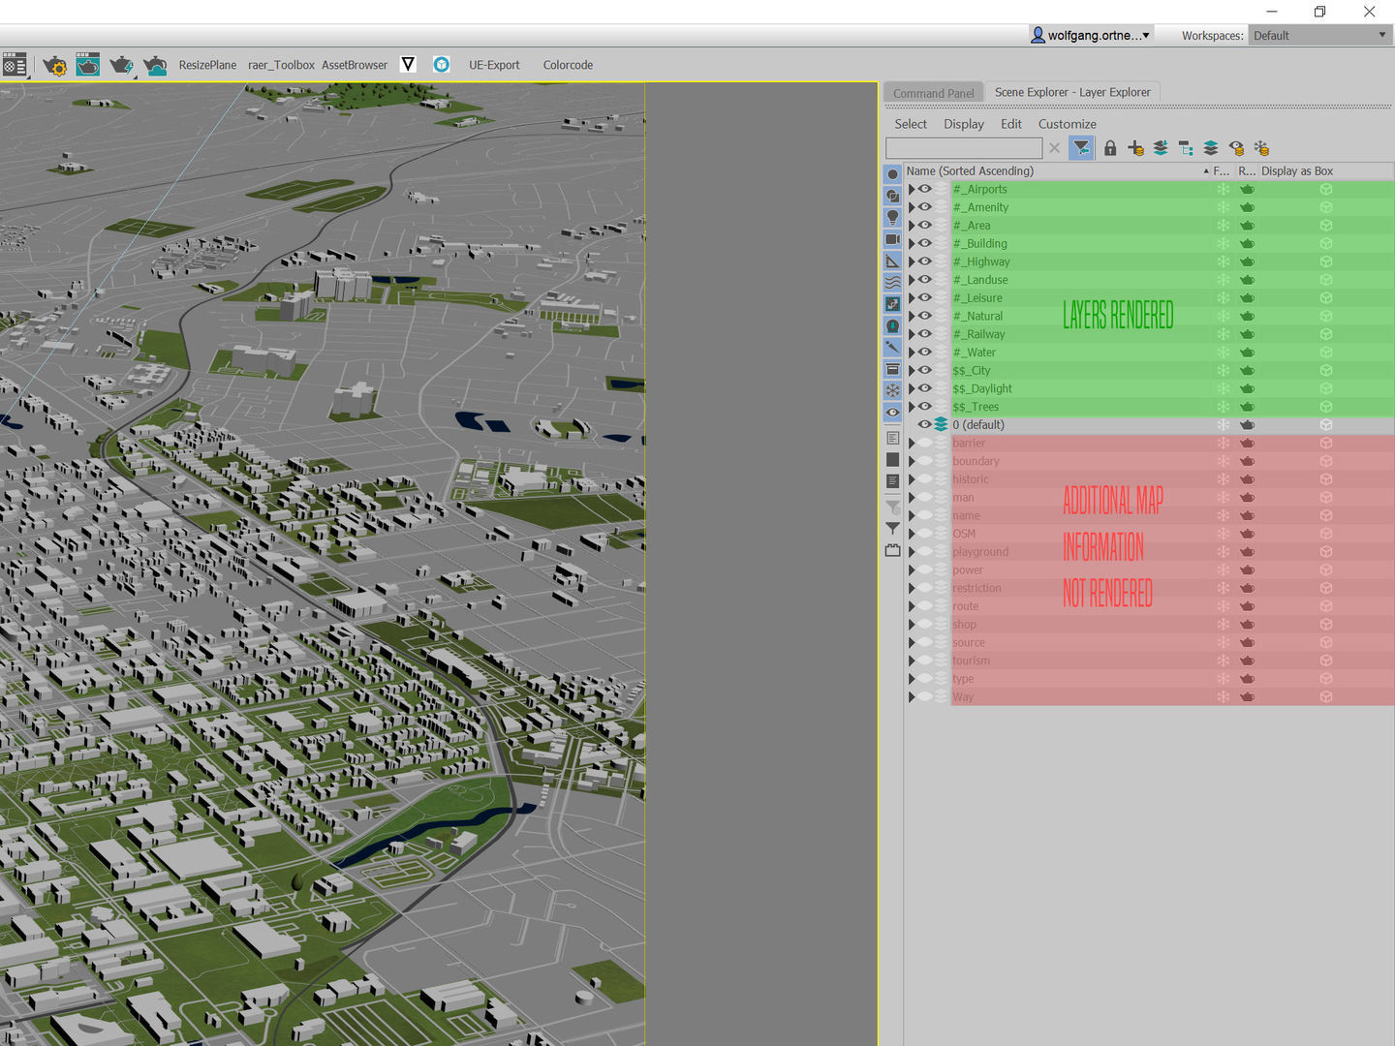Toggle display lights bulb filter
Screen dimensions: 1395x1046
[892, 217]
